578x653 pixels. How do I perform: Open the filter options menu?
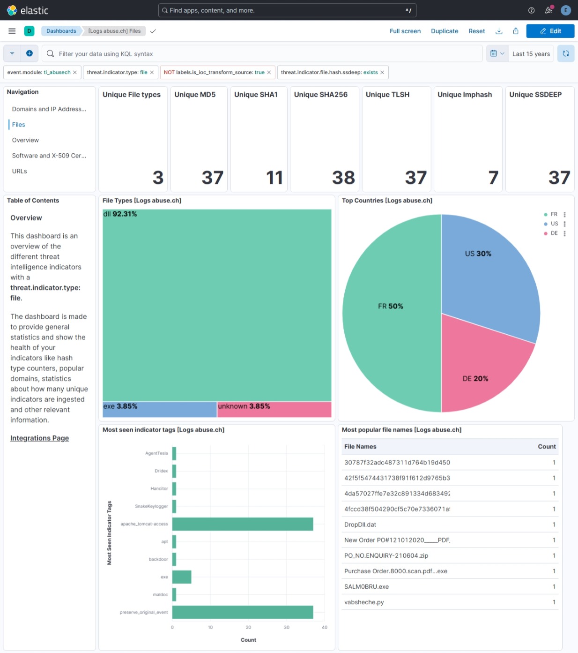12,53
